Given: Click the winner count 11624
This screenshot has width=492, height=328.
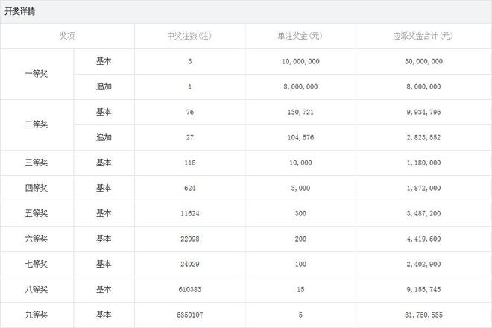Looking at the screenshot, I should pos(190,214).
